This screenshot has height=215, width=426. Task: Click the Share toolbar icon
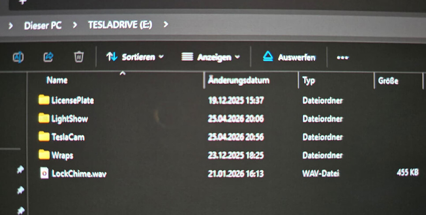tap(49, 57)
